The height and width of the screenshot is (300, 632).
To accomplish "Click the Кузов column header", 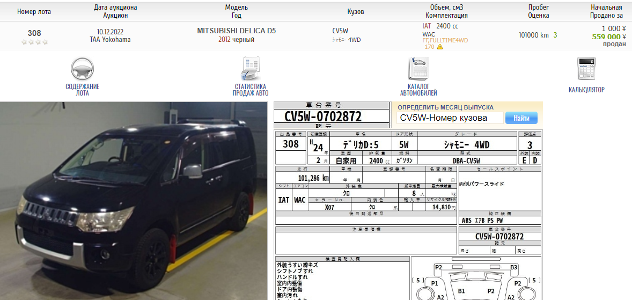I will pyautogui.click(x=356, y=12).
